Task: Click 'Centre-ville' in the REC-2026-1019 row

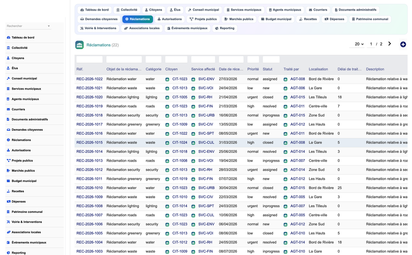Action: point(318,106)
